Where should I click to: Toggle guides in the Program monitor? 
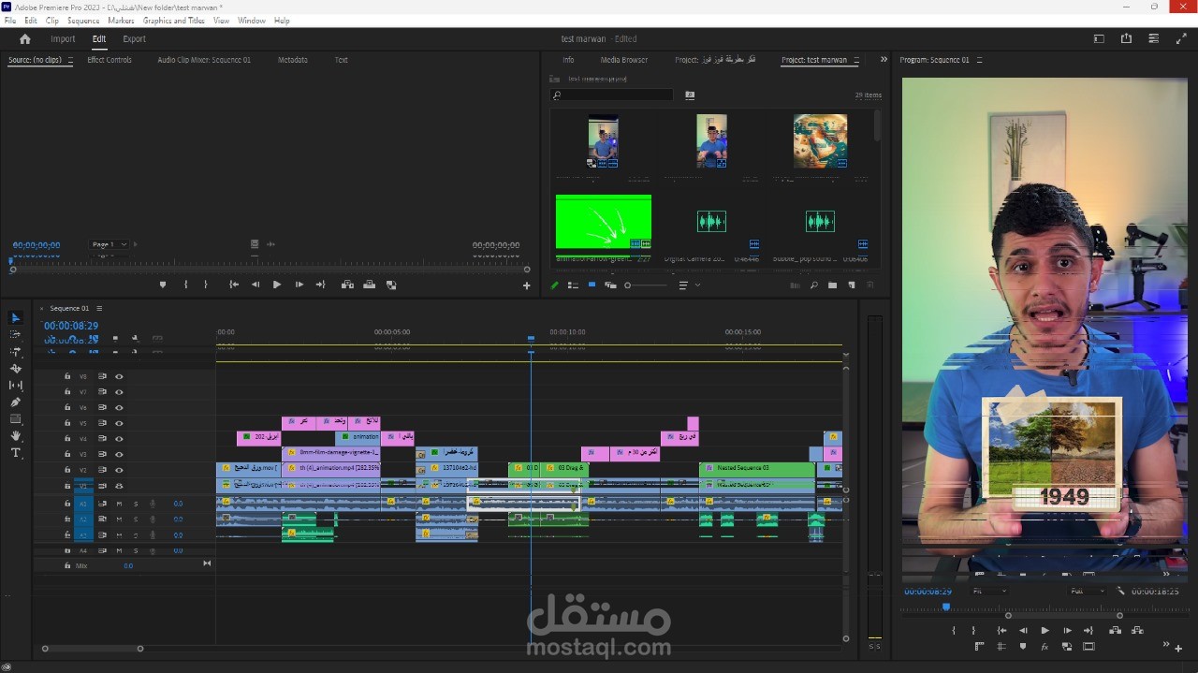1001,647
